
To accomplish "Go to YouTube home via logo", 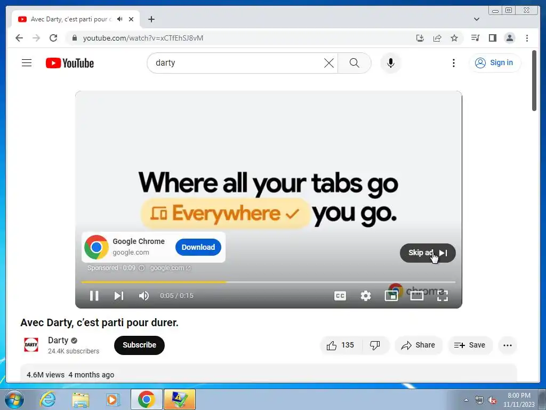I will [70, 63].
